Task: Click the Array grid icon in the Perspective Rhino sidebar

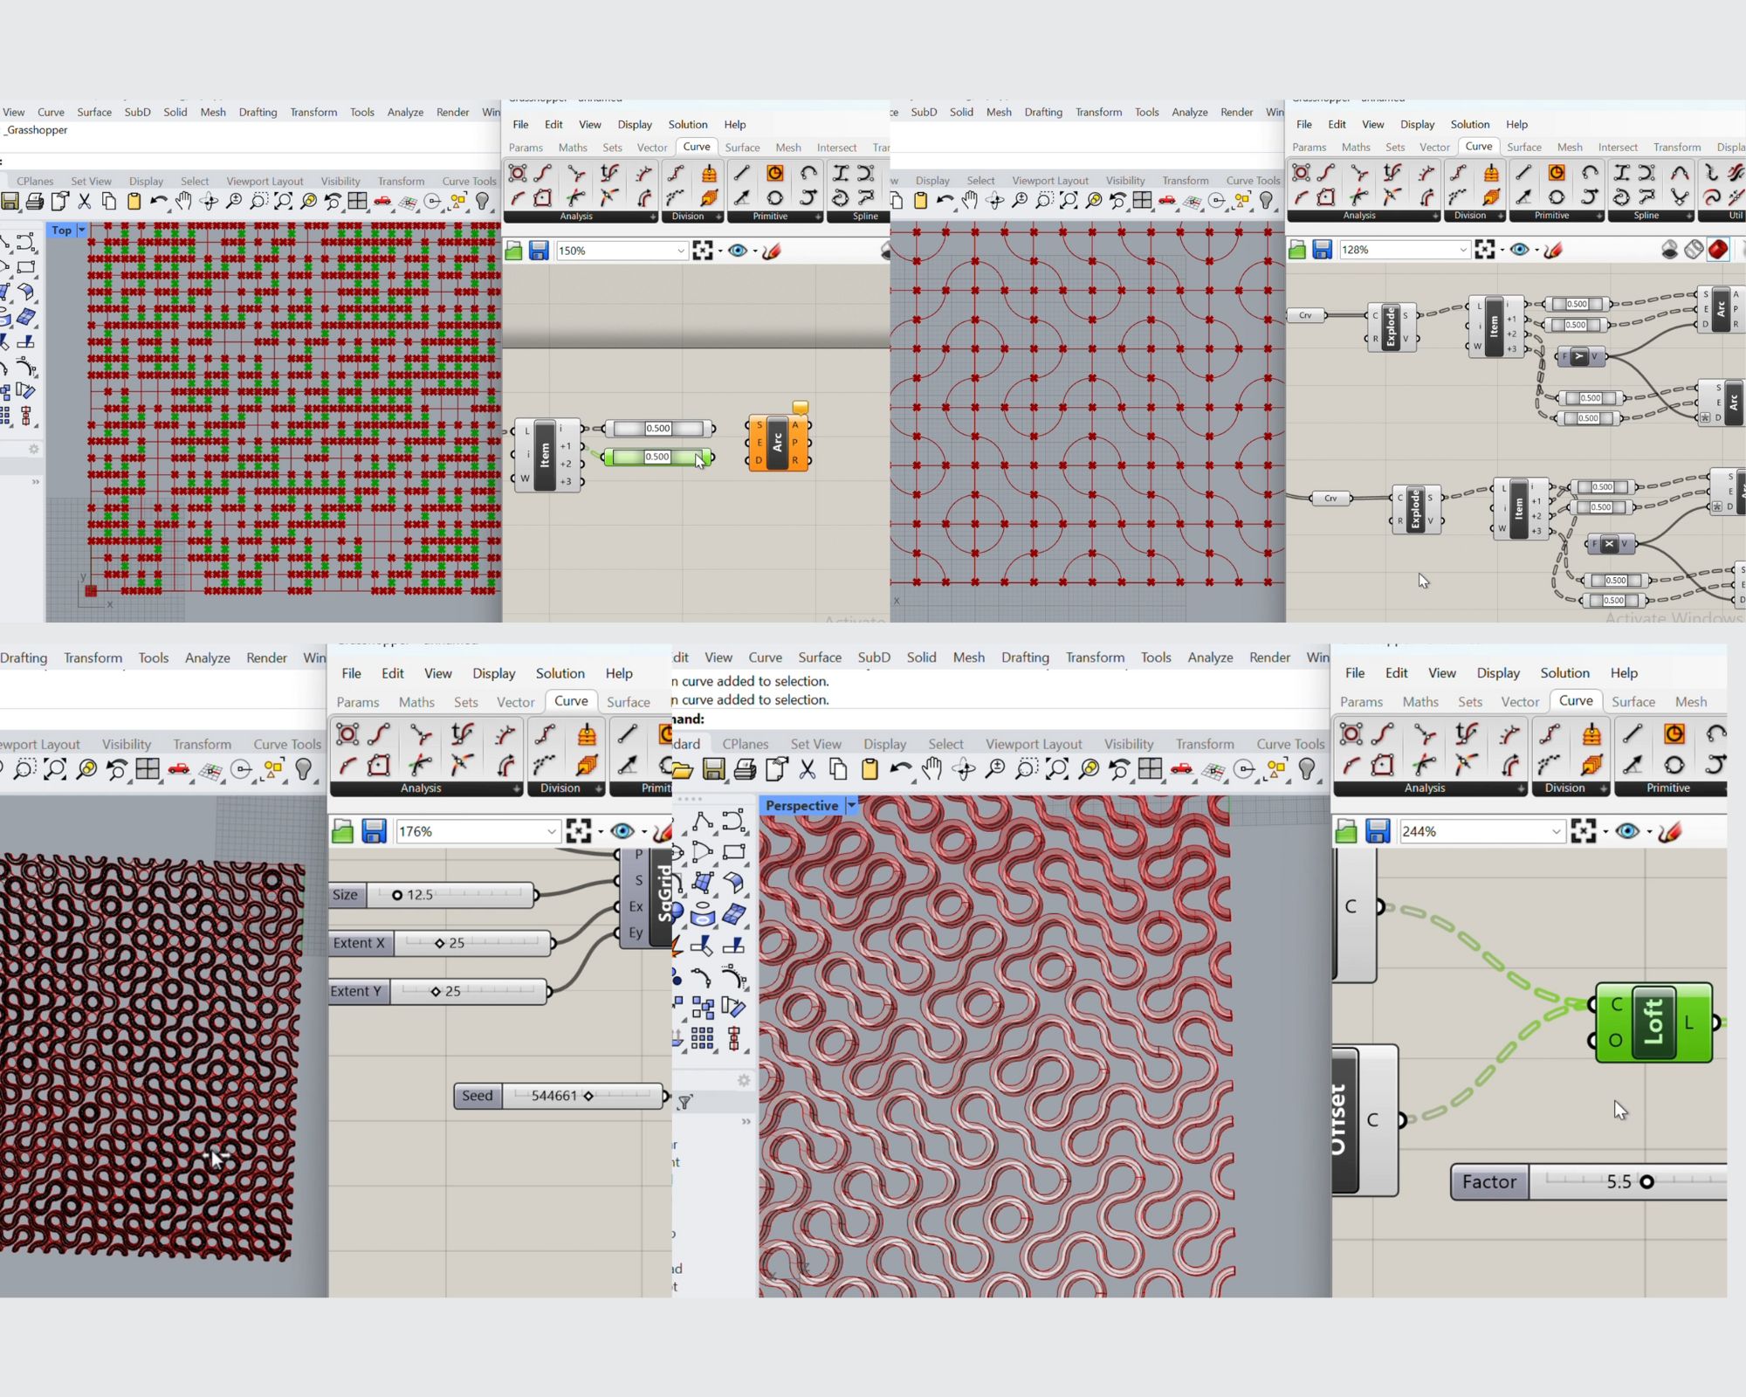Action: click(x=703, y=1037)
